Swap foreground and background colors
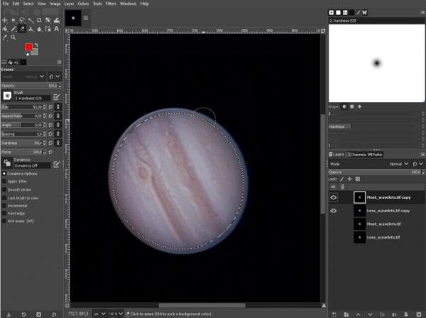Viewport: 426px width, 318px height. click(36, 45)
